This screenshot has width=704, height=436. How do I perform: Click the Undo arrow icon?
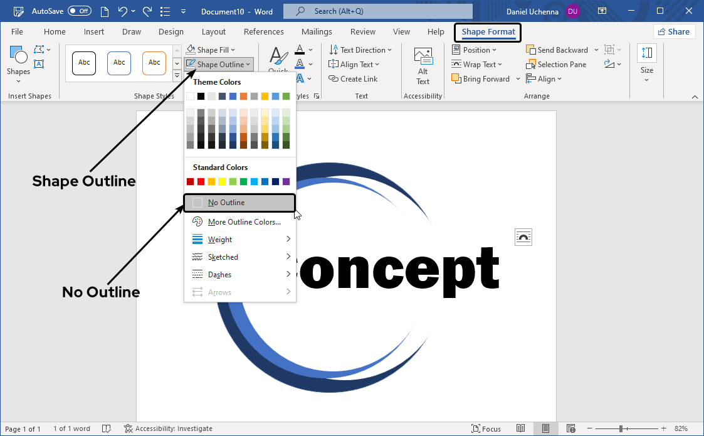pyautogui.click(x=123, y=11)
